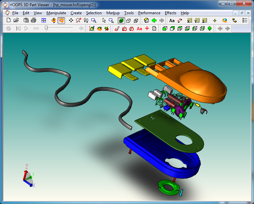
Task: Open the Performance menu
Action: pyautogui.click(x=149, y=13)
